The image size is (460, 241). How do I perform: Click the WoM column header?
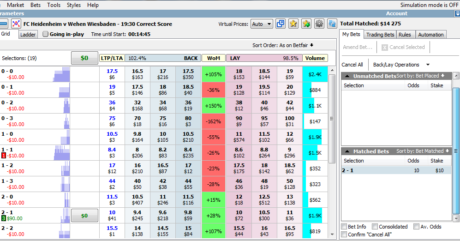coord(213,58)
